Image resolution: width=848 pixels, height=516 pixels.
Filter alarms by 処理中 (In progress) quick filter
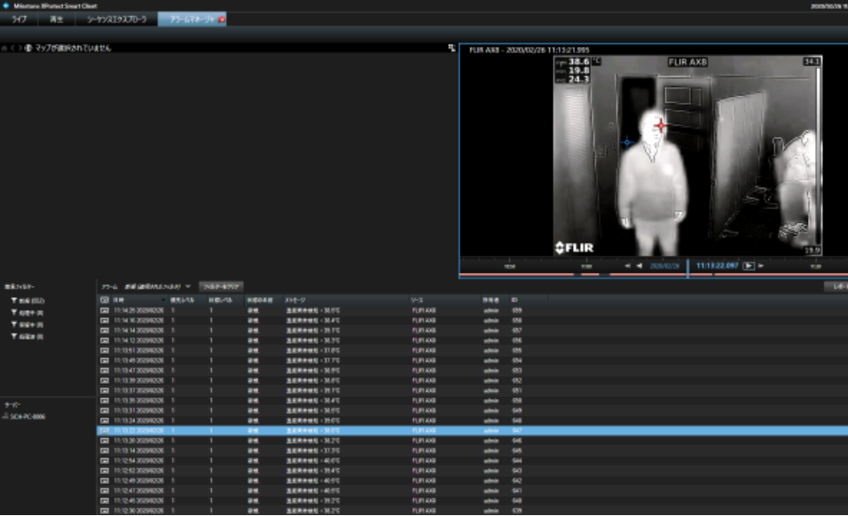pyautogui.click(x=27, y=313)
